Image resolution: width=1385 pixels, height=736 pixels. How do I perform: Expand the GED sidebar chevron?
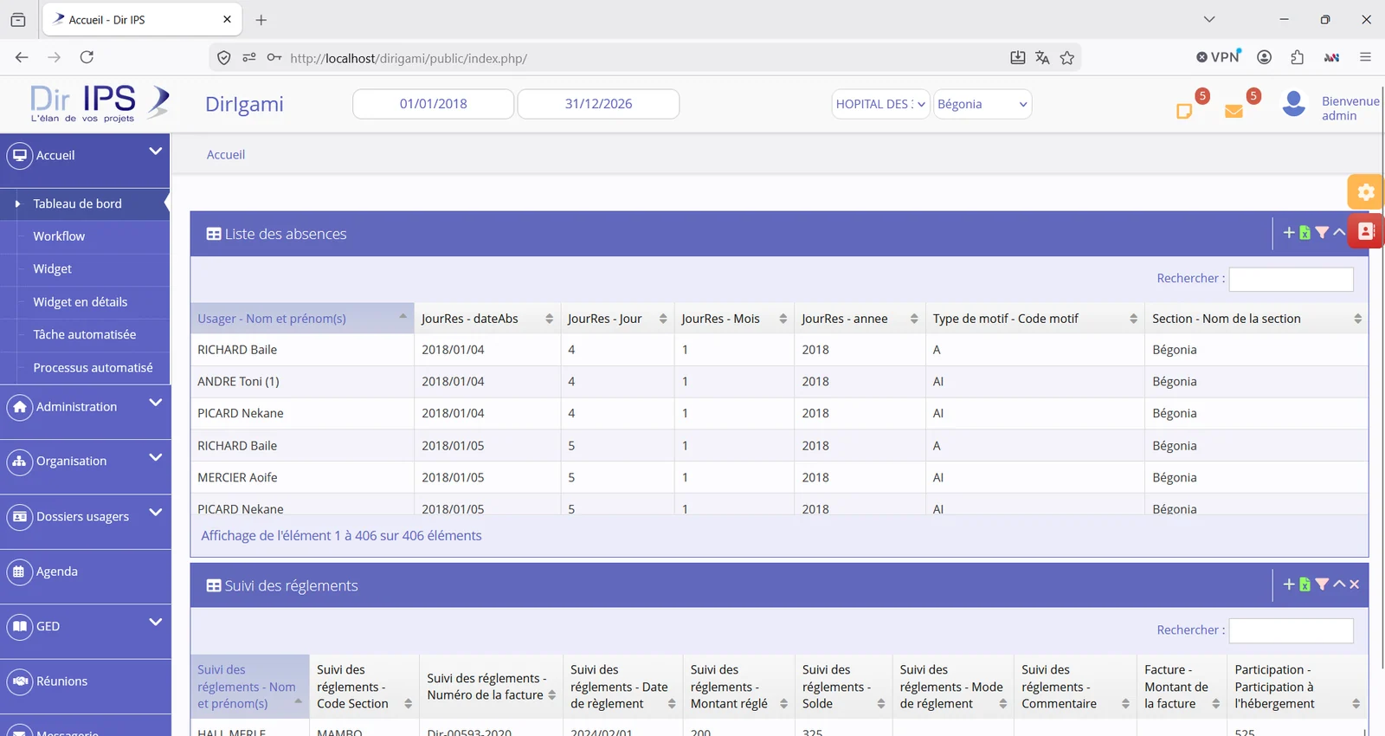tap(156, 622)
